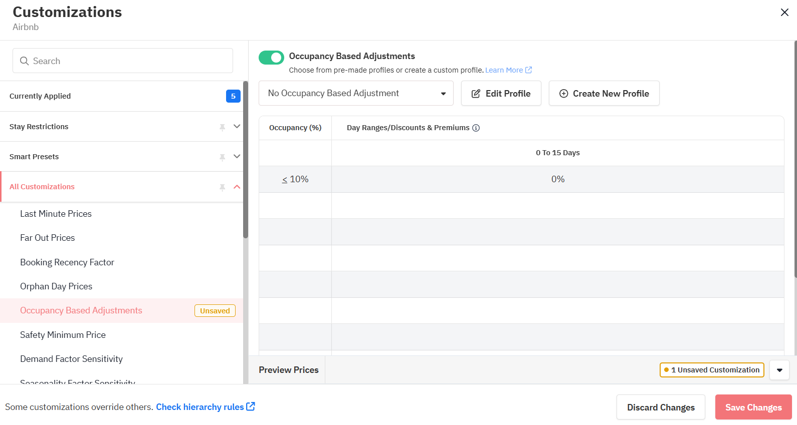797x425 pixels.
Task: Click pin icon next to Smart Presets
Action: [x=222, y=157]
